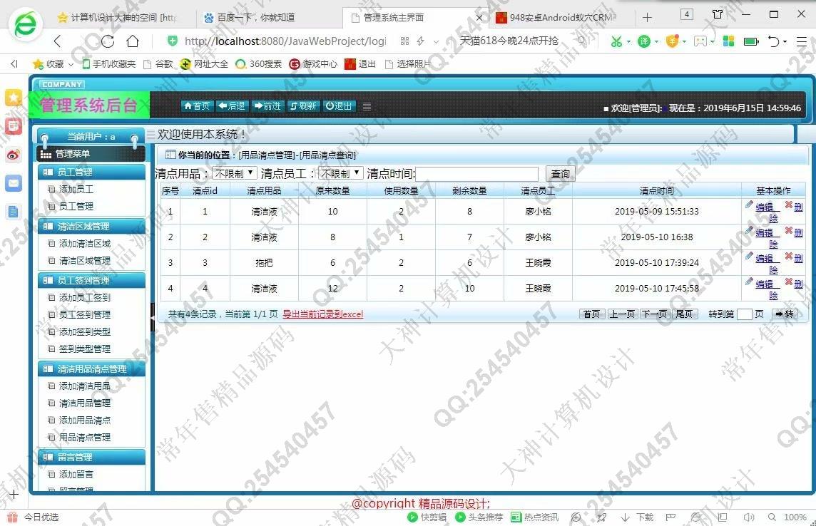Open the browser download manager 下载
Image resolution: width=816 pixels, height=526 pixels.
[638, 517]
